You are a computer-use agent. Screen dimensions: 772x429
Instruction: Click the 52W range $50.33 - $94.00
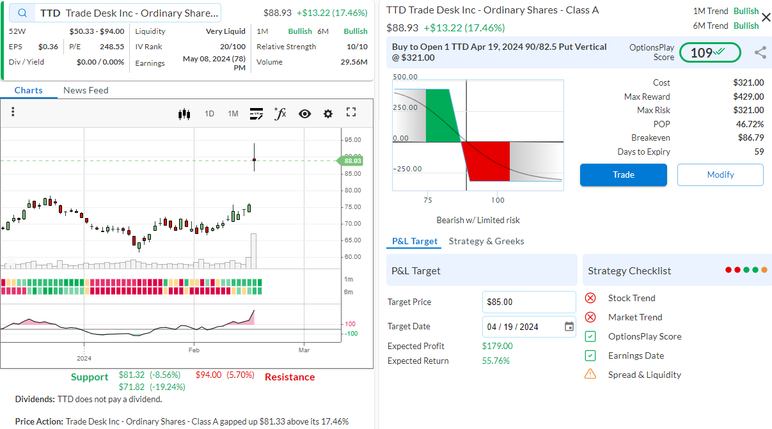(97, 31)
